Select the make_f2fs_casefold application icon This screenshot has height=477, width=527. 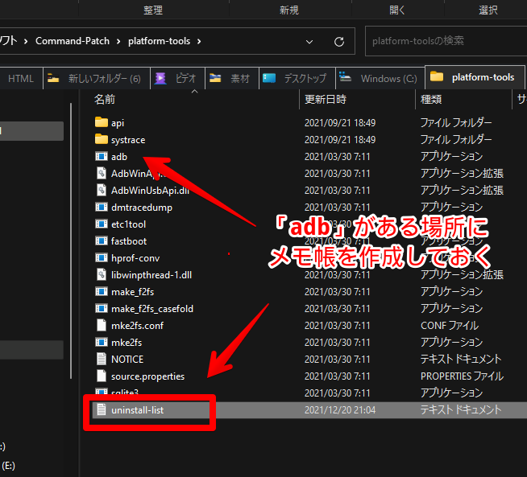pyautogui.click(x=102, y=308)
